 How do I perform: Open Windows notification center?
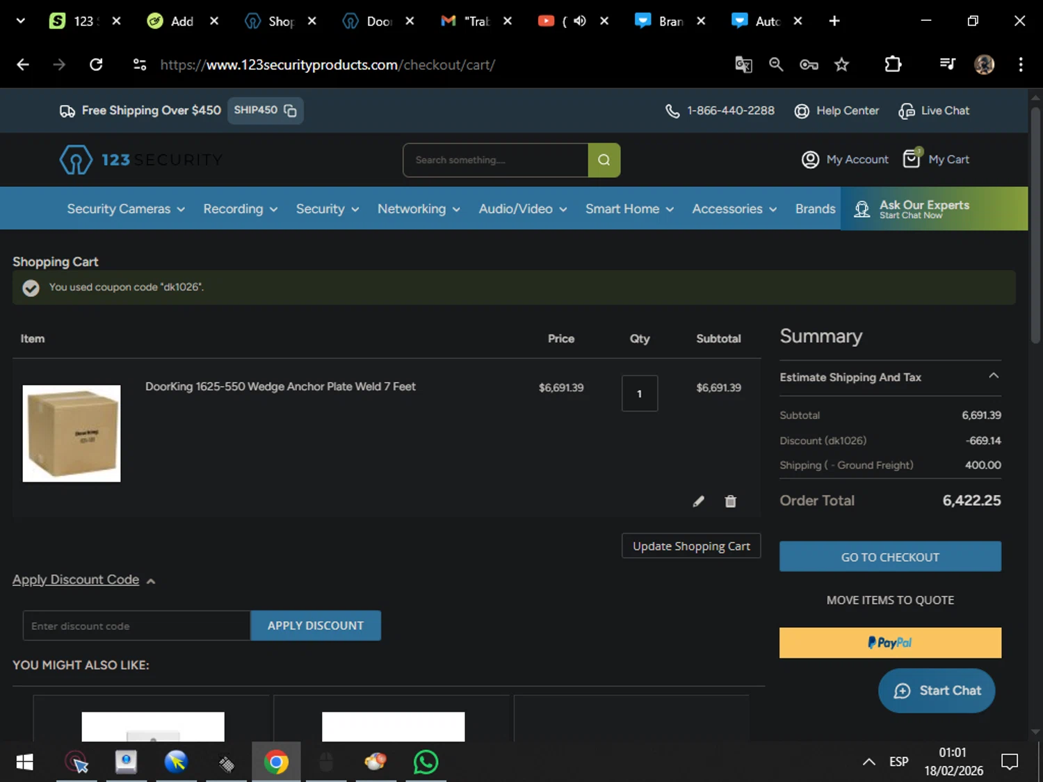coord(1010,762)
